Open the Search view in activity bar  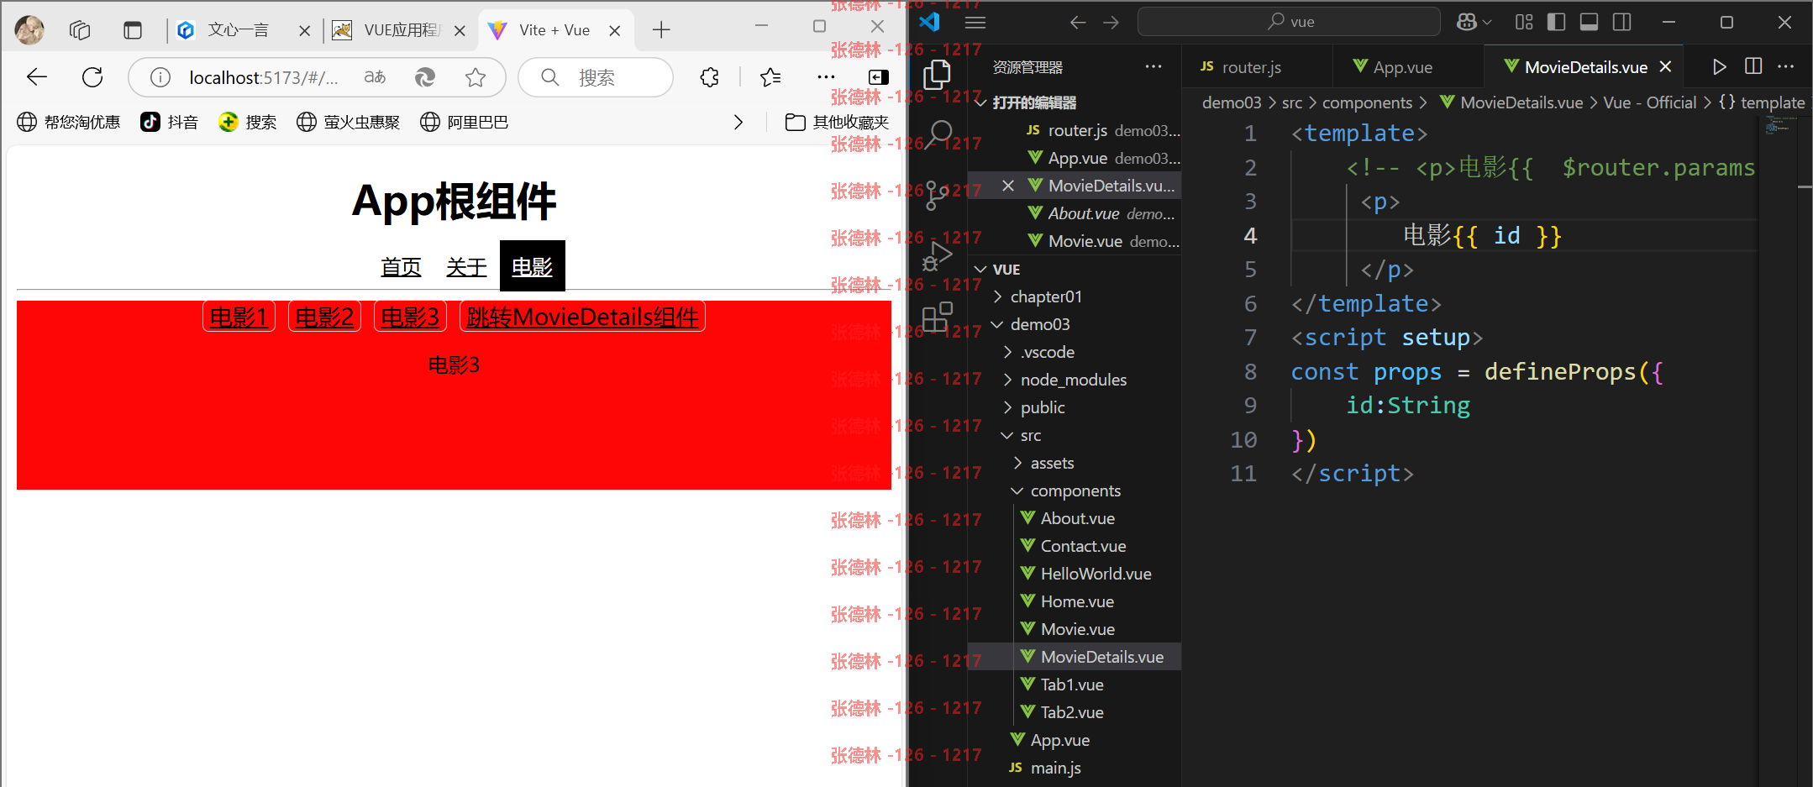(938, 134)
